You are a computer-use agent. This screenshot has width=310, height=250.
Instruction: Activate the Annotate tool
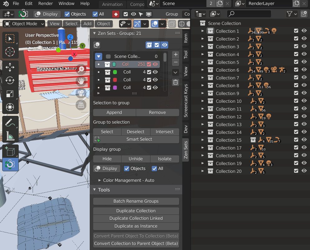coord(10,122)
